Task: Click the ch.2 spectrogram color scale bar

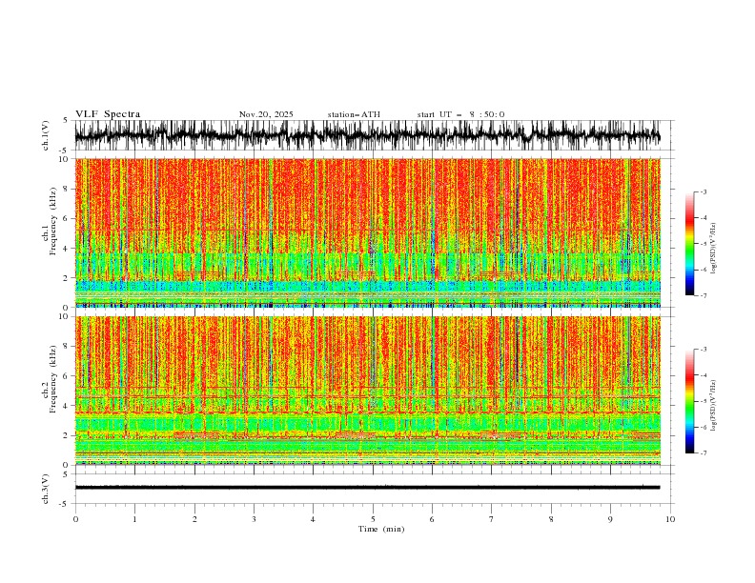Action: (x=689, y=401)
